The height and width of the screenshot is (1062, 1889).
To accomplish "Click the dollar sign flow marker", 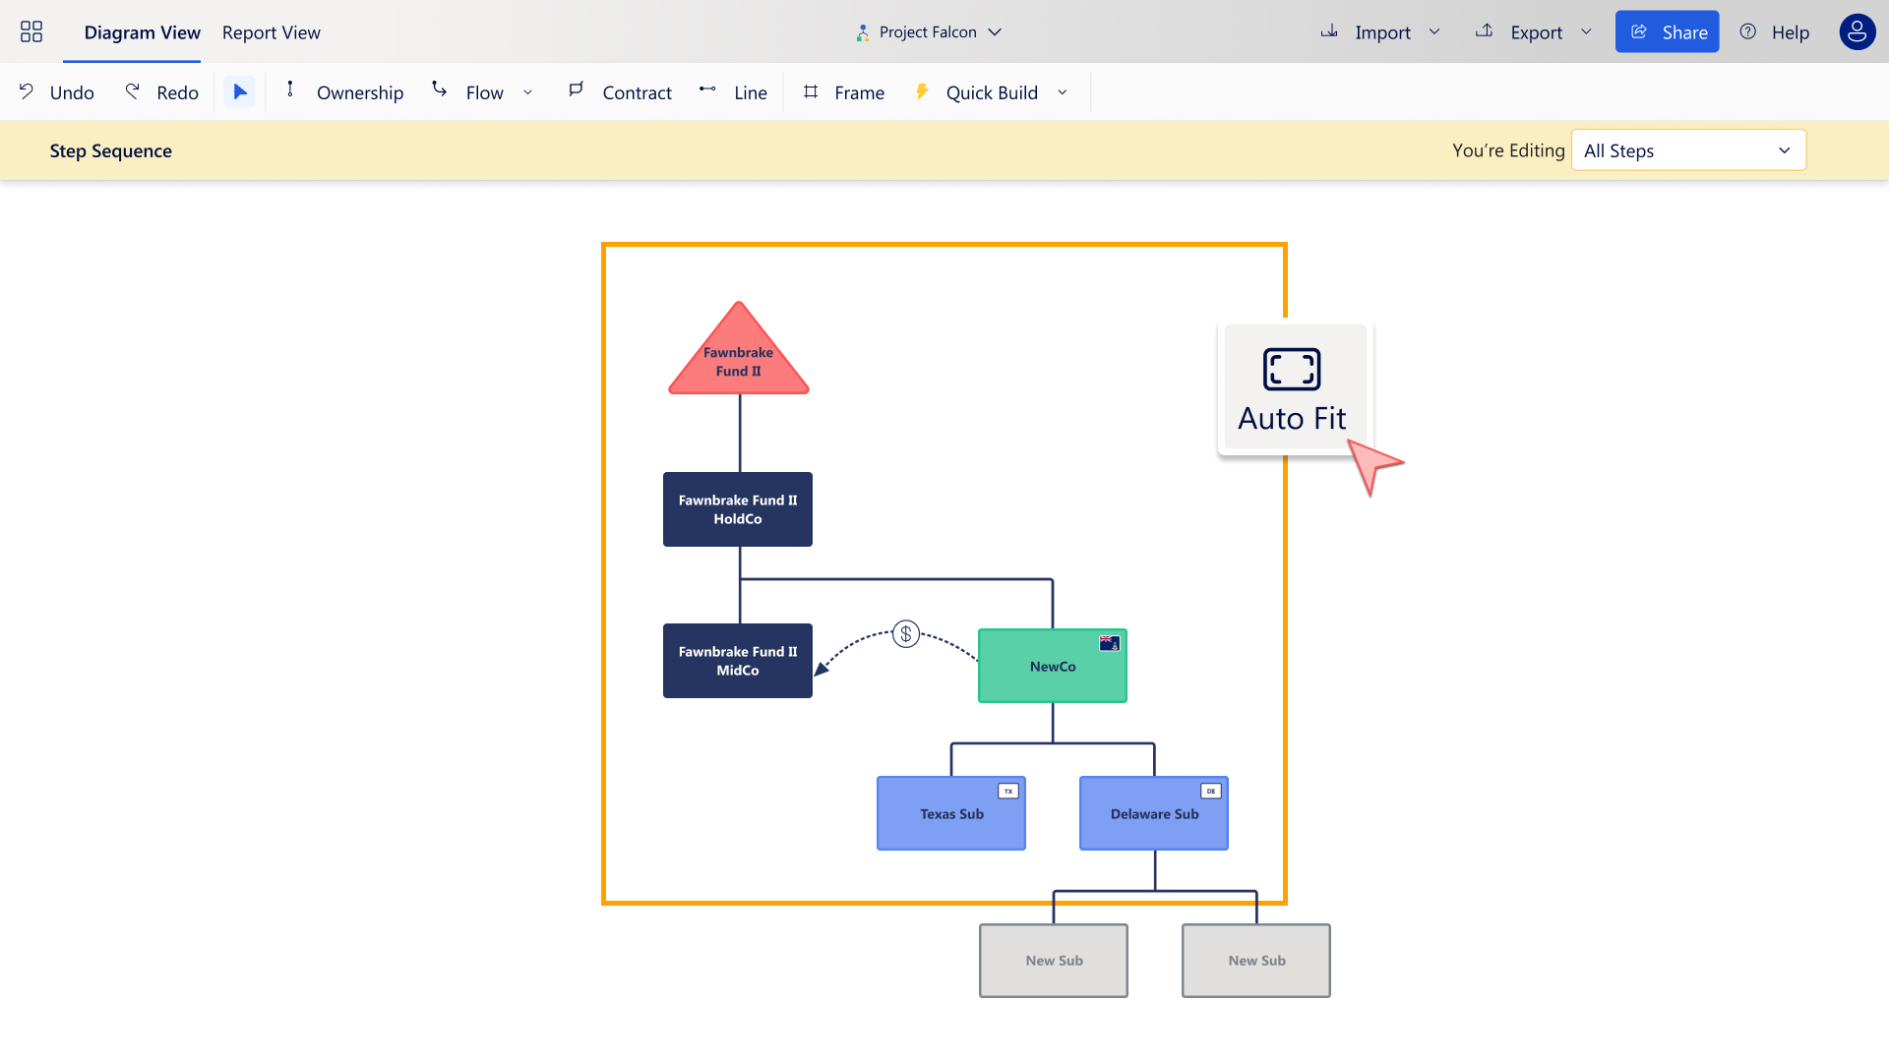I will tap(906, 634).
